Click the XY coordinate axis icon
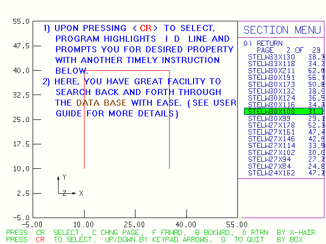326x244 pixels. (67, 187)
